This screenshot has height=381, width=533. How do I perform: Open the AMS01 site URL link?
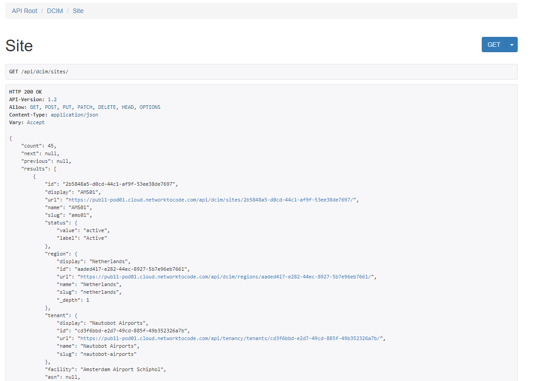click(x=212, y=200)
